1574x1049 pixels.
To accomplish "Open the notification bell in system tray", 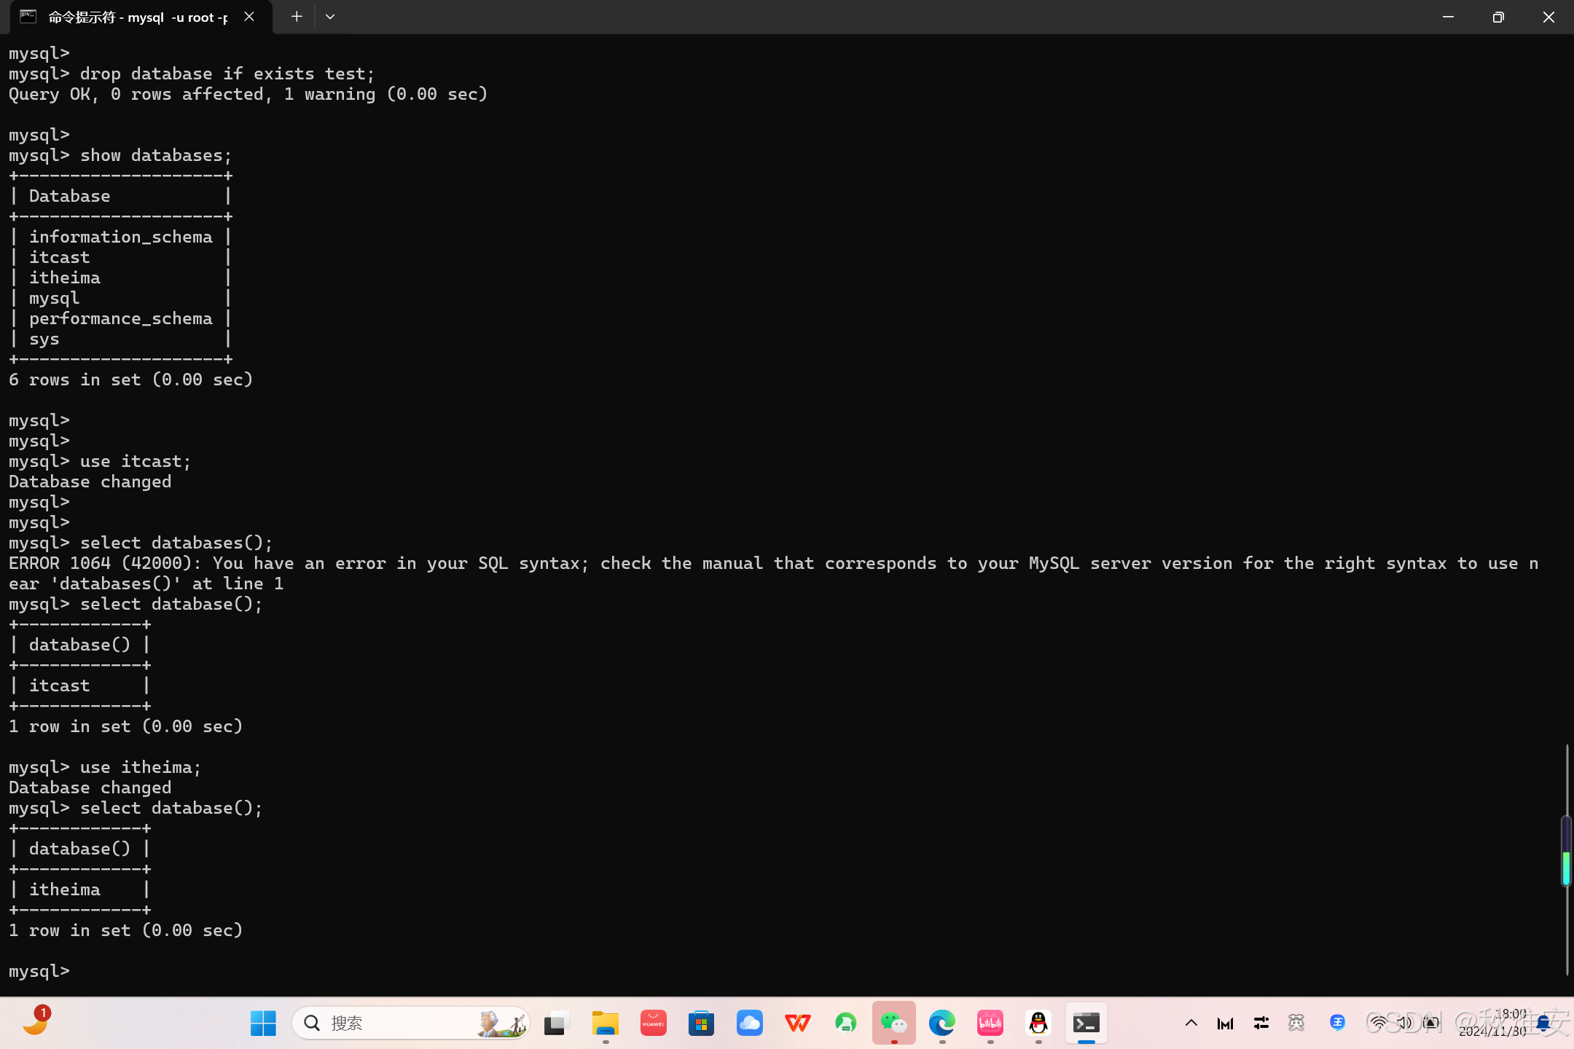I will click(1543, 1023).
